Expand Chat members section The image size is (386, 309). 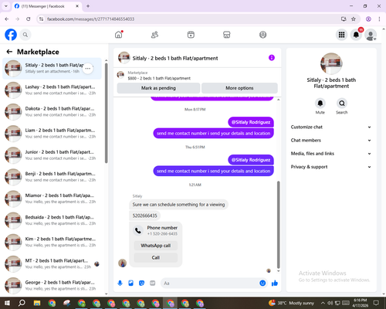coord(331,141)
